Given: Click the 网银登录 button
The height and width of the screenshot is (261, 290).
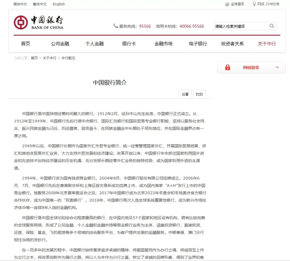Looking at the screenshot, I should (x=251, y=68).
